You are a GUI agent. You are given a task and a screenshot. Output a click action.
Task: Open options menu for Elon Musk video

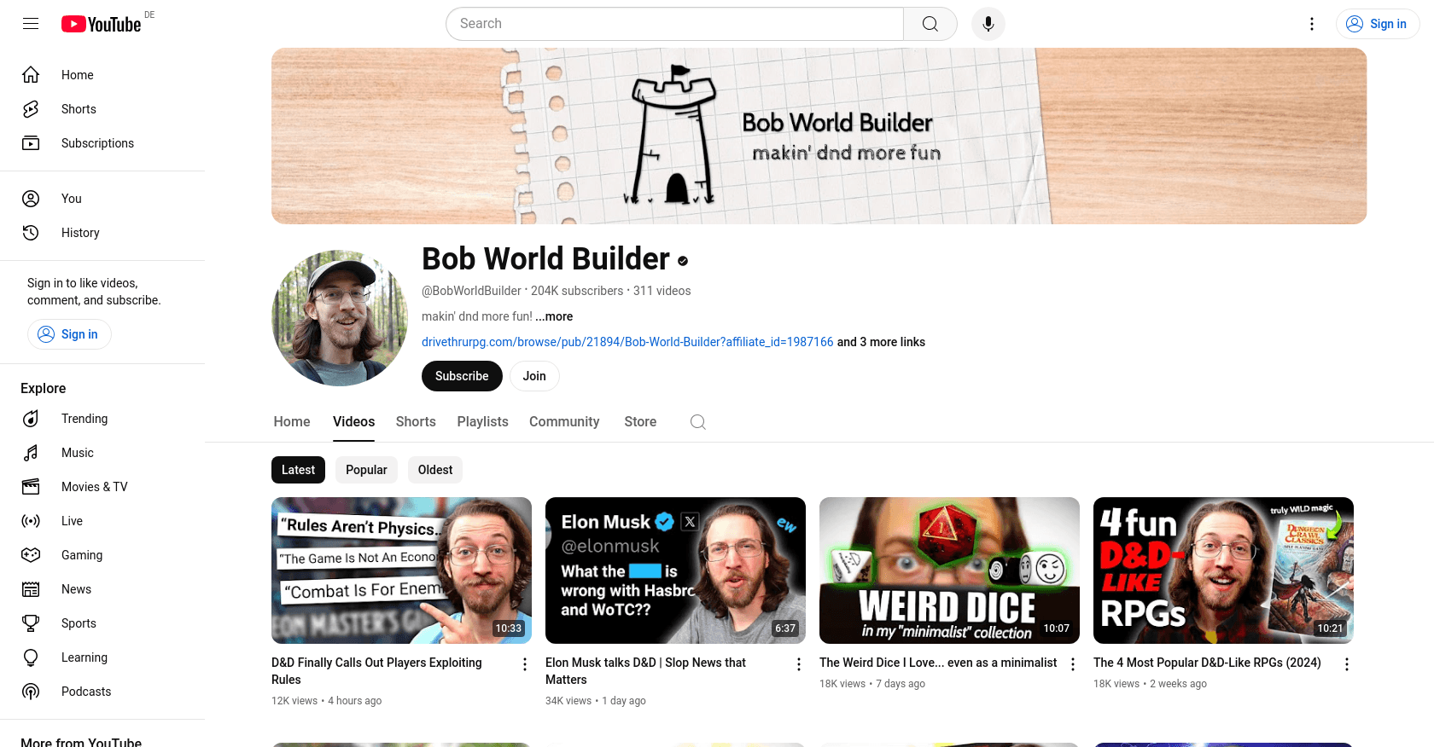pyautogui.click(x=799, y=664)
